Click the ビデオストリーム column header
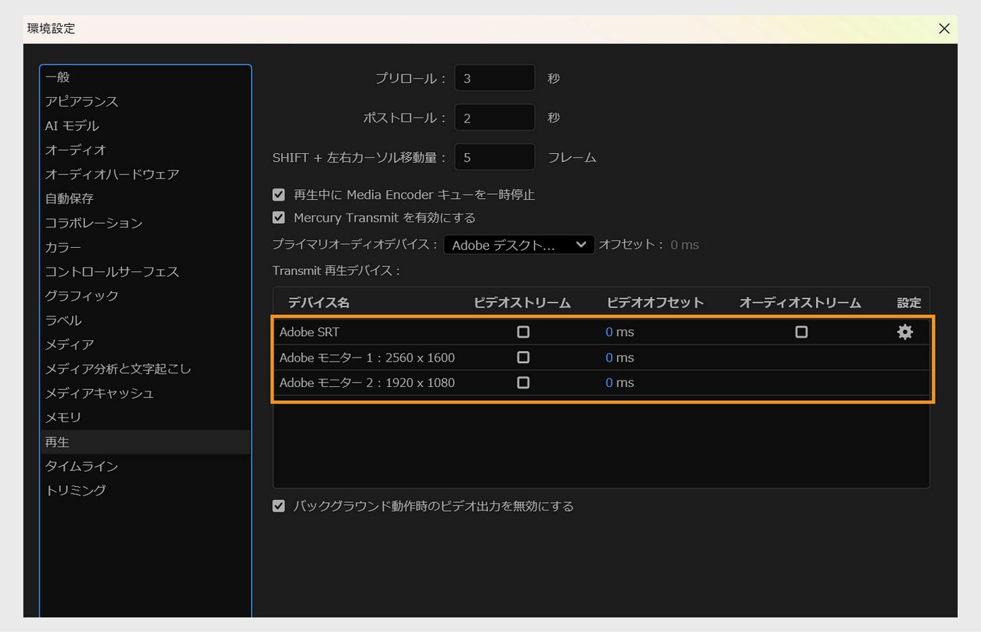 tap(522, 303)
